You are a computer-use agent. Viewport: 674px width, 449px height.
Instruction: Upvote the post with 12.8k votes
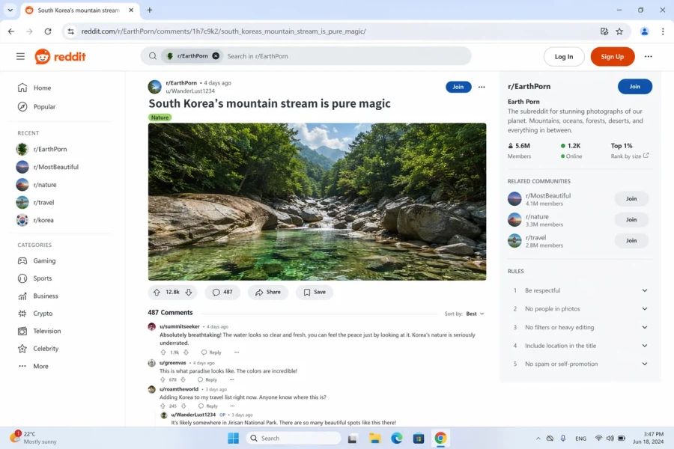(x=157, y=292)
